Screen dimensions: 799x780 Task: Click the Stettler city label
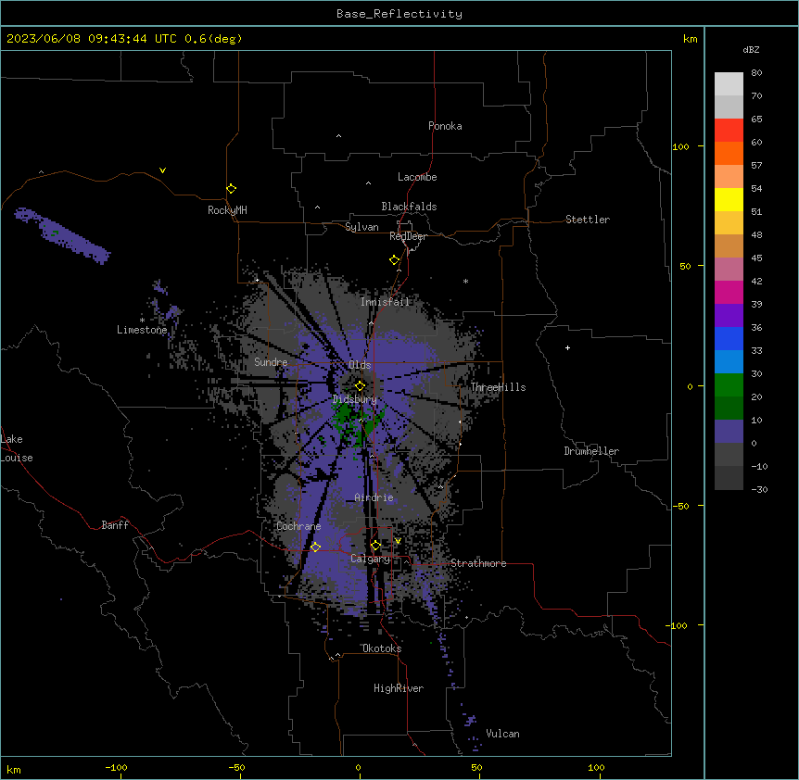[588, 220]
